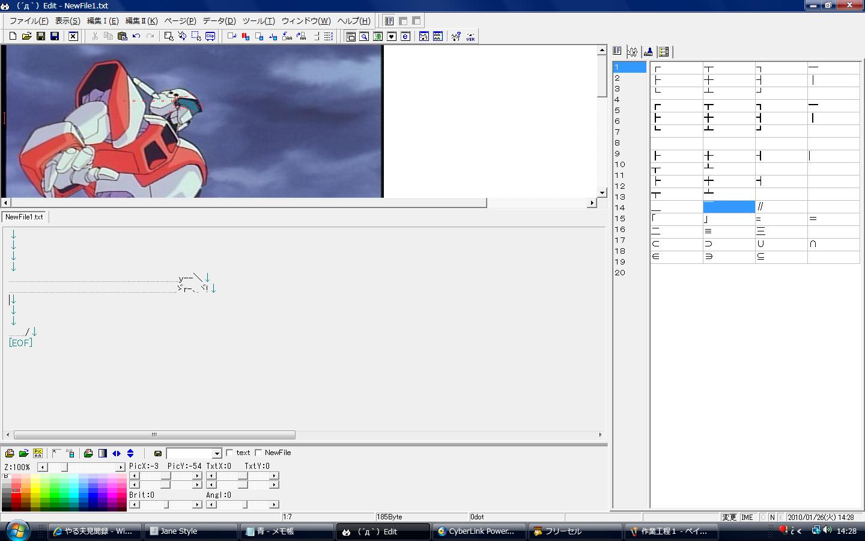Screen dimensions: 865x541
Task: Click the ∪ symbol cell in the table
Action: (781, 244)
